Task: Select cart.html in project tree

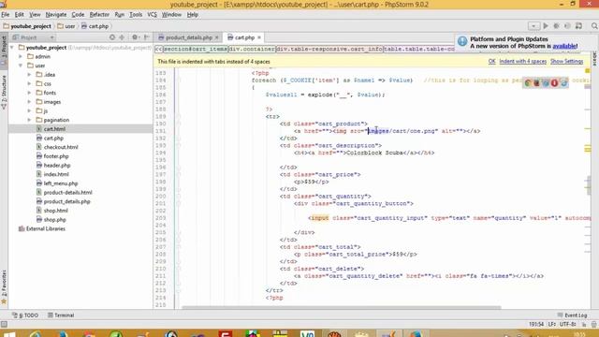Action: coord(54,129)
